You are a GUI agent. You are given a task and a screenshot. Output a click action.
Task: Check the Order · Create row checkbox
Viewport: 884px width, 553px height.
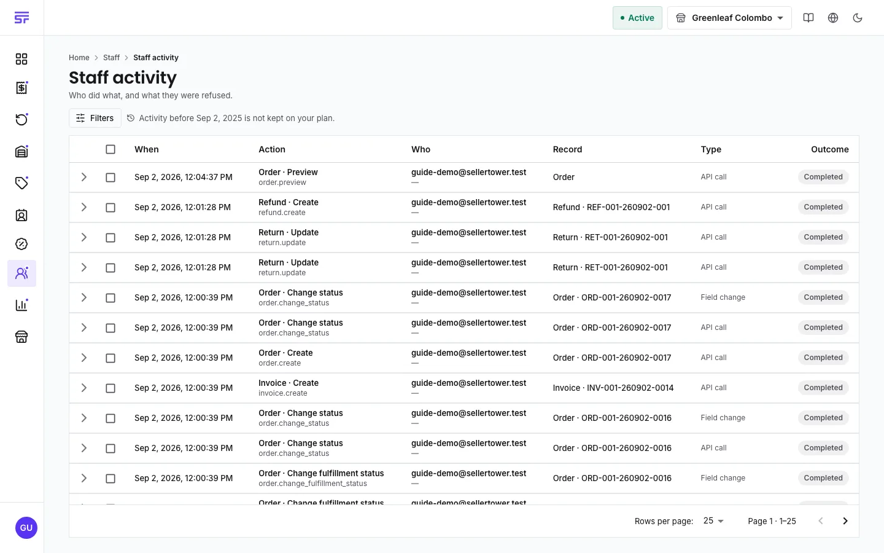pyautogui.click(x=110, y=358)
